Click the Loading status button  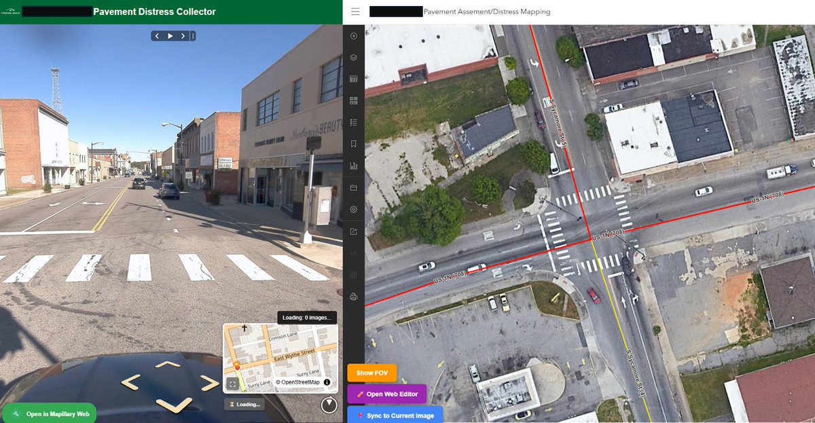tap(244, 404)
